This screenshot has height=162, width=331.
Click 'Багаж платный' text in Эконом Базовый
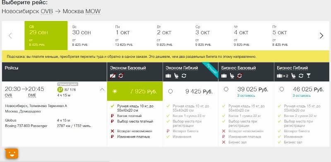pyautogui.click(x=130, y=116)
